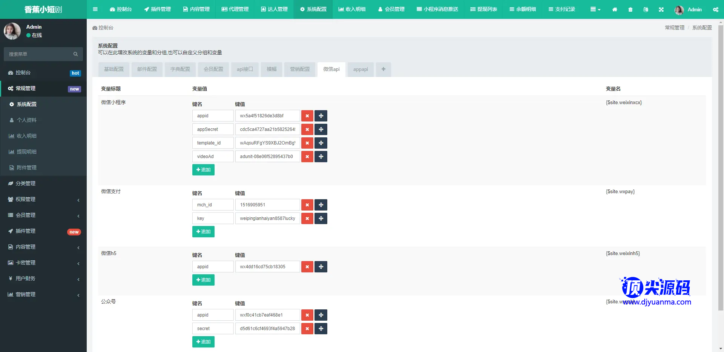The image size is (724, 352).
Task: Expand the 权限管理 sidebar menu
Action: coord(43,199)
